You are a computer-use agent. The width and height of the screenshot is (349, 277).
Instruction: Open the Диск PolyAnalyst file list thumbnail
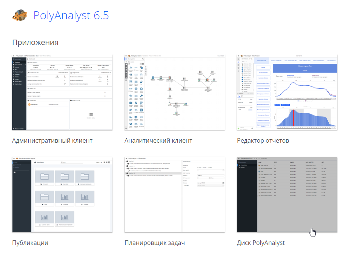pyautogui.click(x=287, y=195)
